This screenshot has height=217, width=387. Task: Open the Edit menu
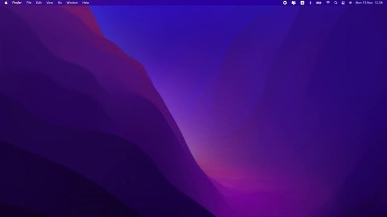[39, 2]
